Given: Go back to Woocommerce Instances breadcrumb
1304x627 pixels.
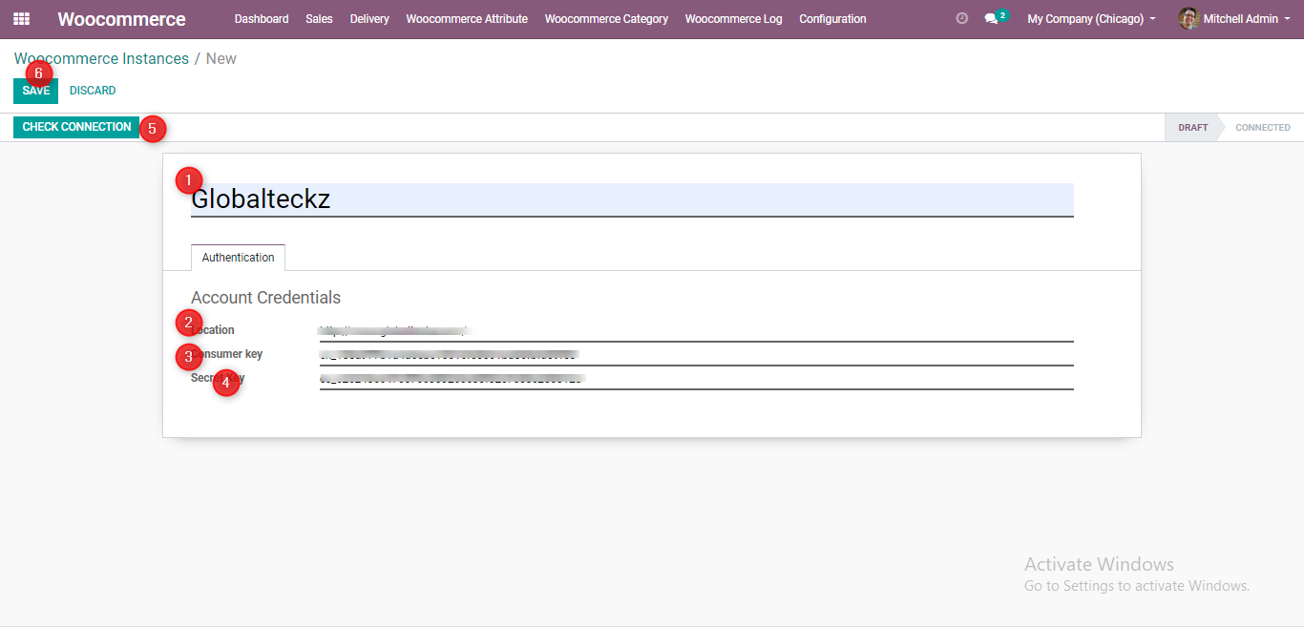Looking at the screenshot, I should pyautogui.click(x=101, y=59).
